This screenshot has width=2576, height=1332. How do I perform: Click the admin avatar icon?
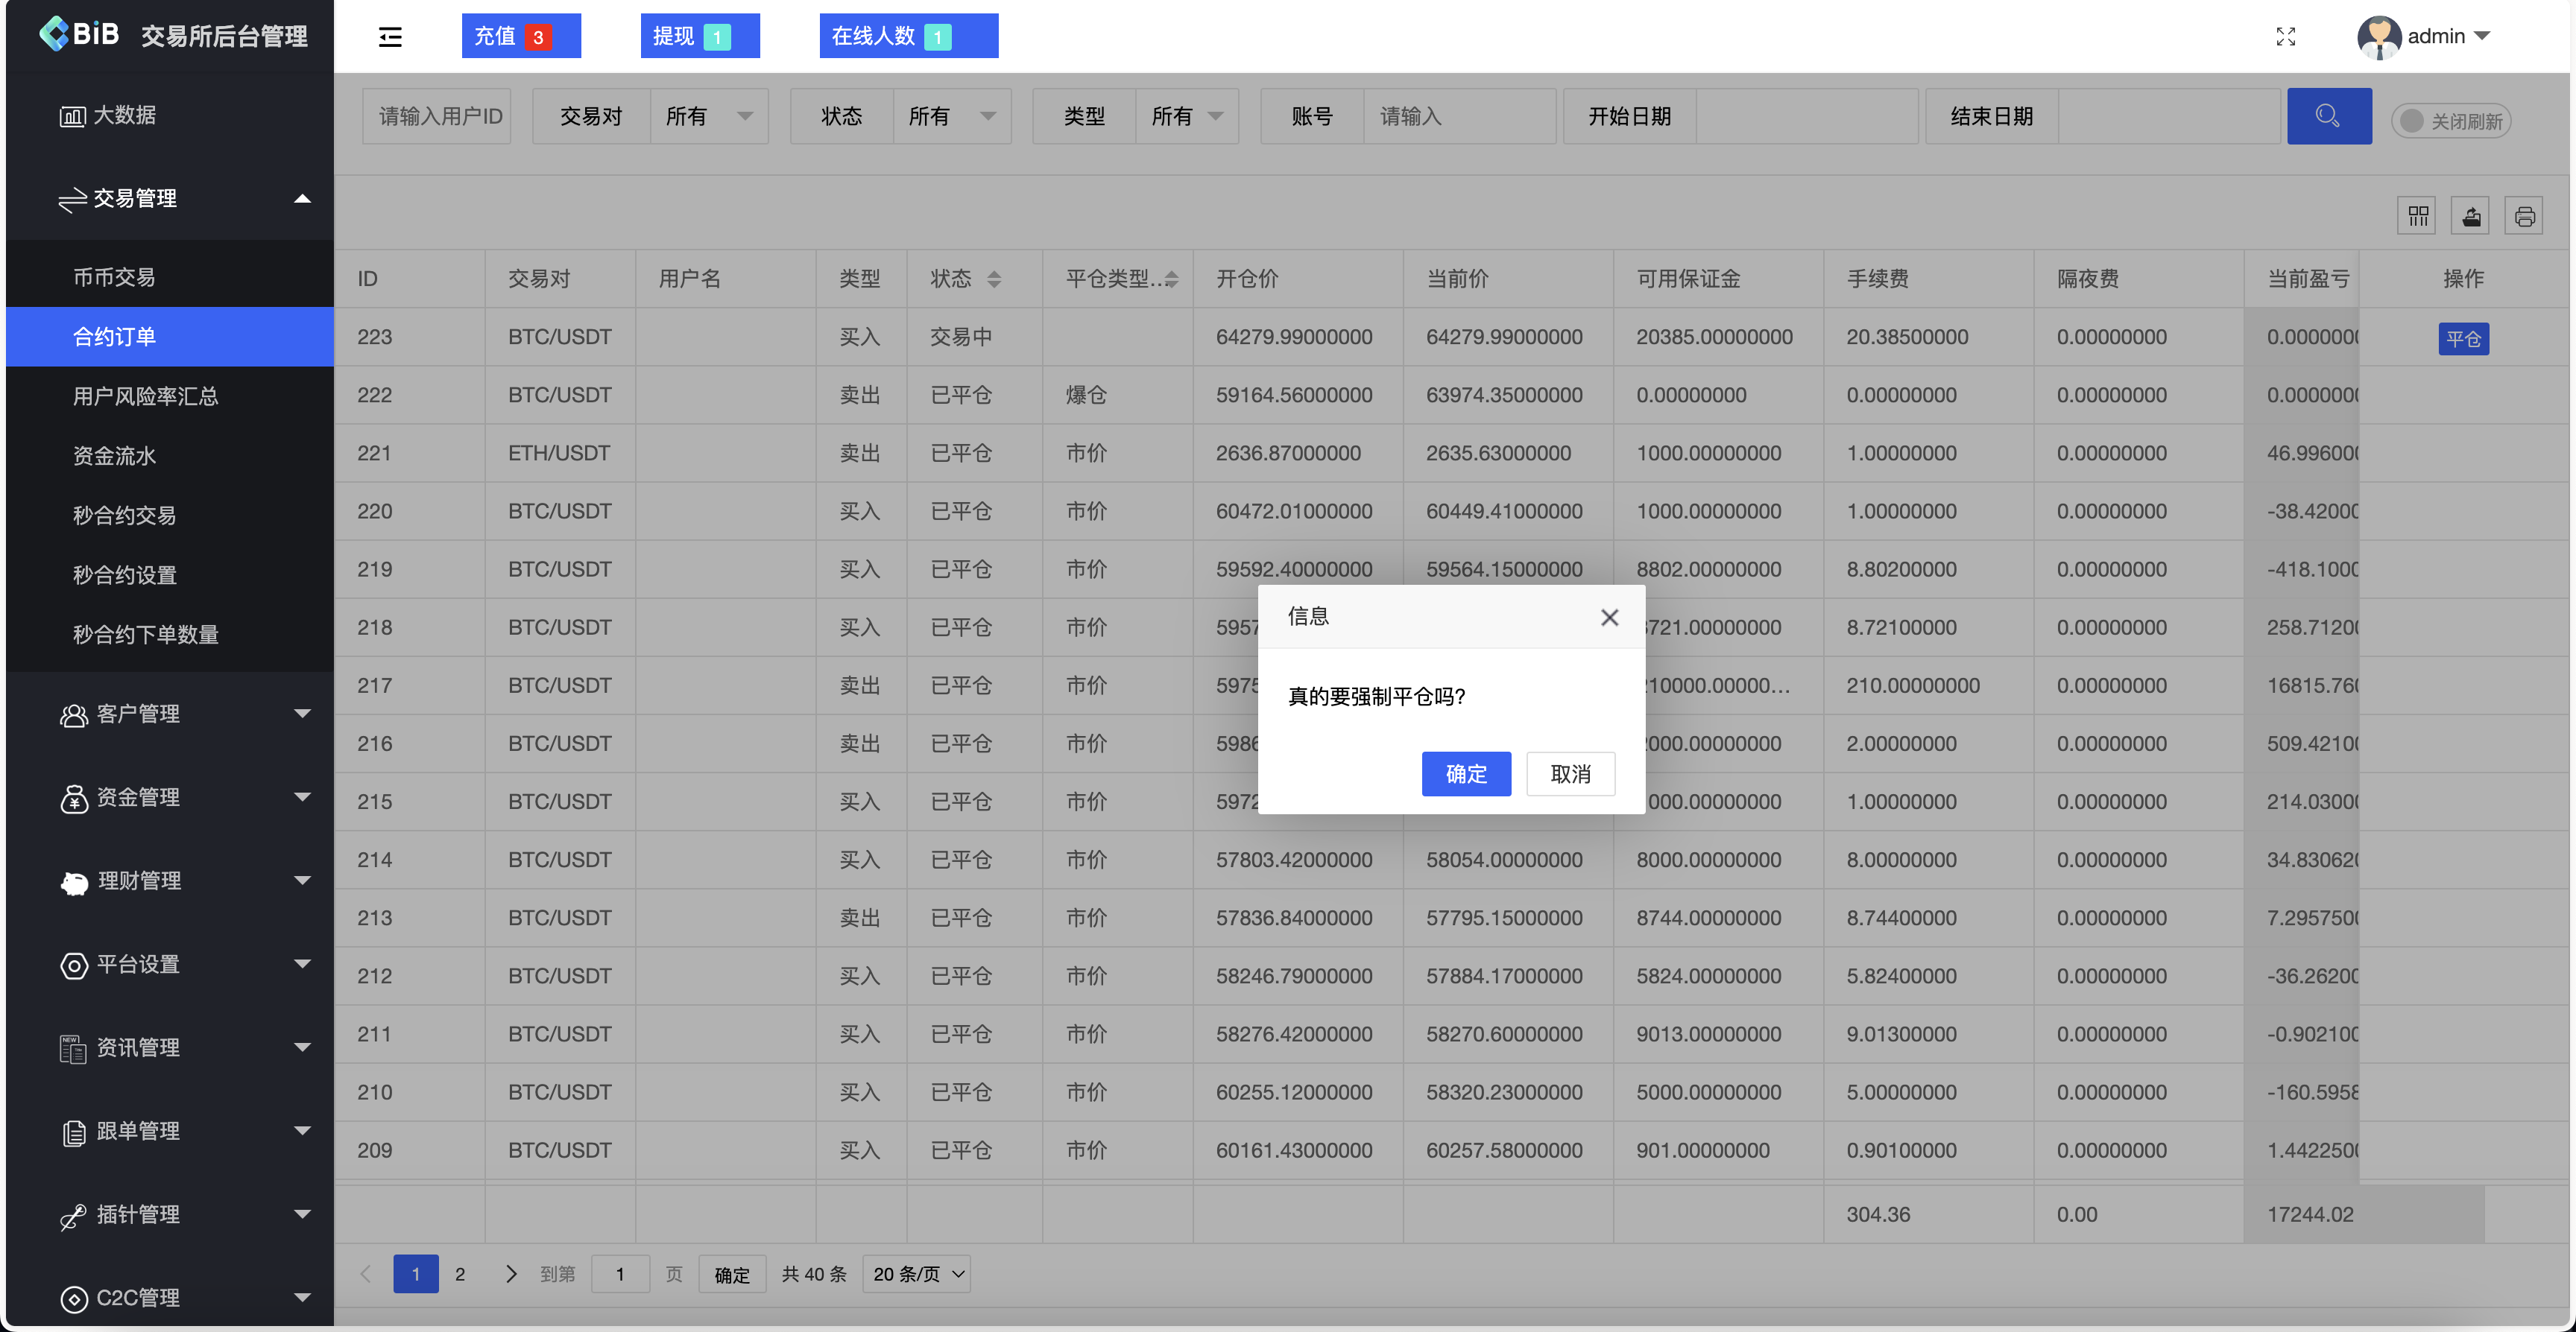point(2379,37)
